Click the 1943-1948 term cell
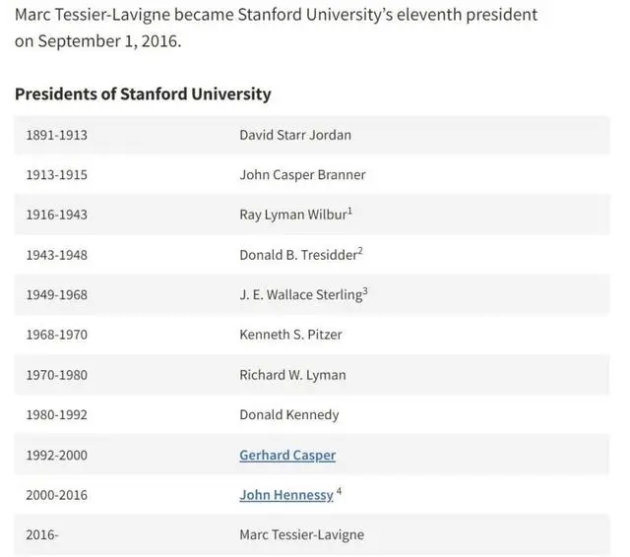The height and width of the screenshot is (557, 630). (x=57, y=255)
